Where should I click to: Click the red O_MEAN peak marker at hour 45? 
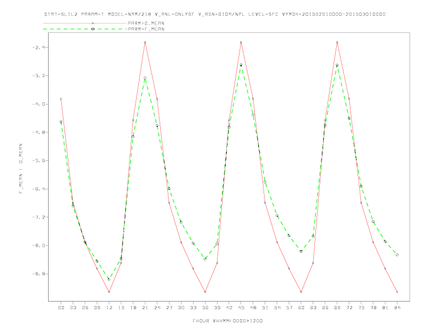tap(241, 42)
